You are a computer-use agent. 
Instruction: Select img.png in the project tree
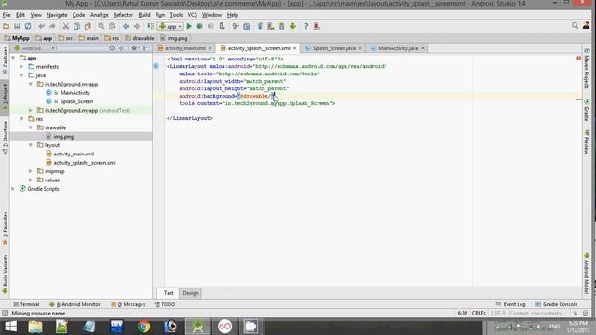pos(63,137)
